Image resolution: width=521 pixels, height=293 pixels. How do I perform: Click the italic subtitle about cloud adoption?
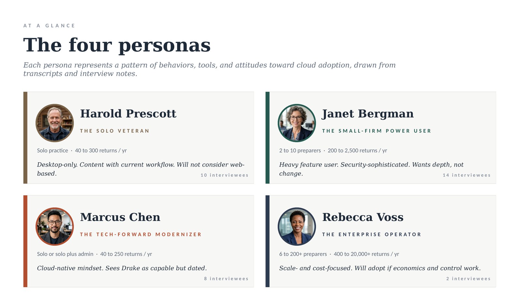209,69
